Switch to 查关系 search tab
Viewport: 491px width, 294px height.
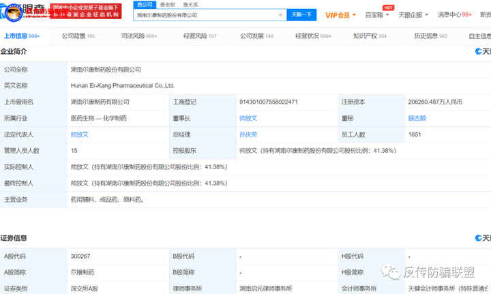tap(190, 4)
